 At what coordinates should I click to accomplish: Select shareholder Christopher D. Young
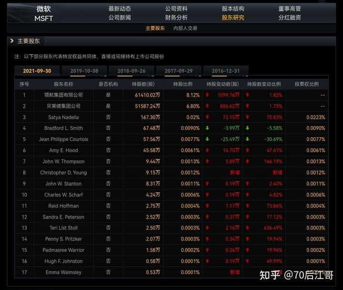pos(63,172)
